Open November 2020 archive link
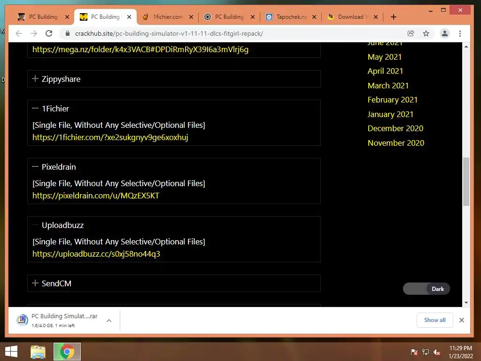Image resolution: width=481 pixels, height=361 pixels. click(x=396, y=143)
